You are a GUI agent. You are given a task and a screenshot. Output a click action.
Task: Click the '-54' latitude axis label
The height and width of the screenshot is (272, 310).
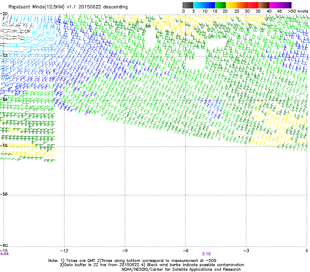click(x=4, y=99)
